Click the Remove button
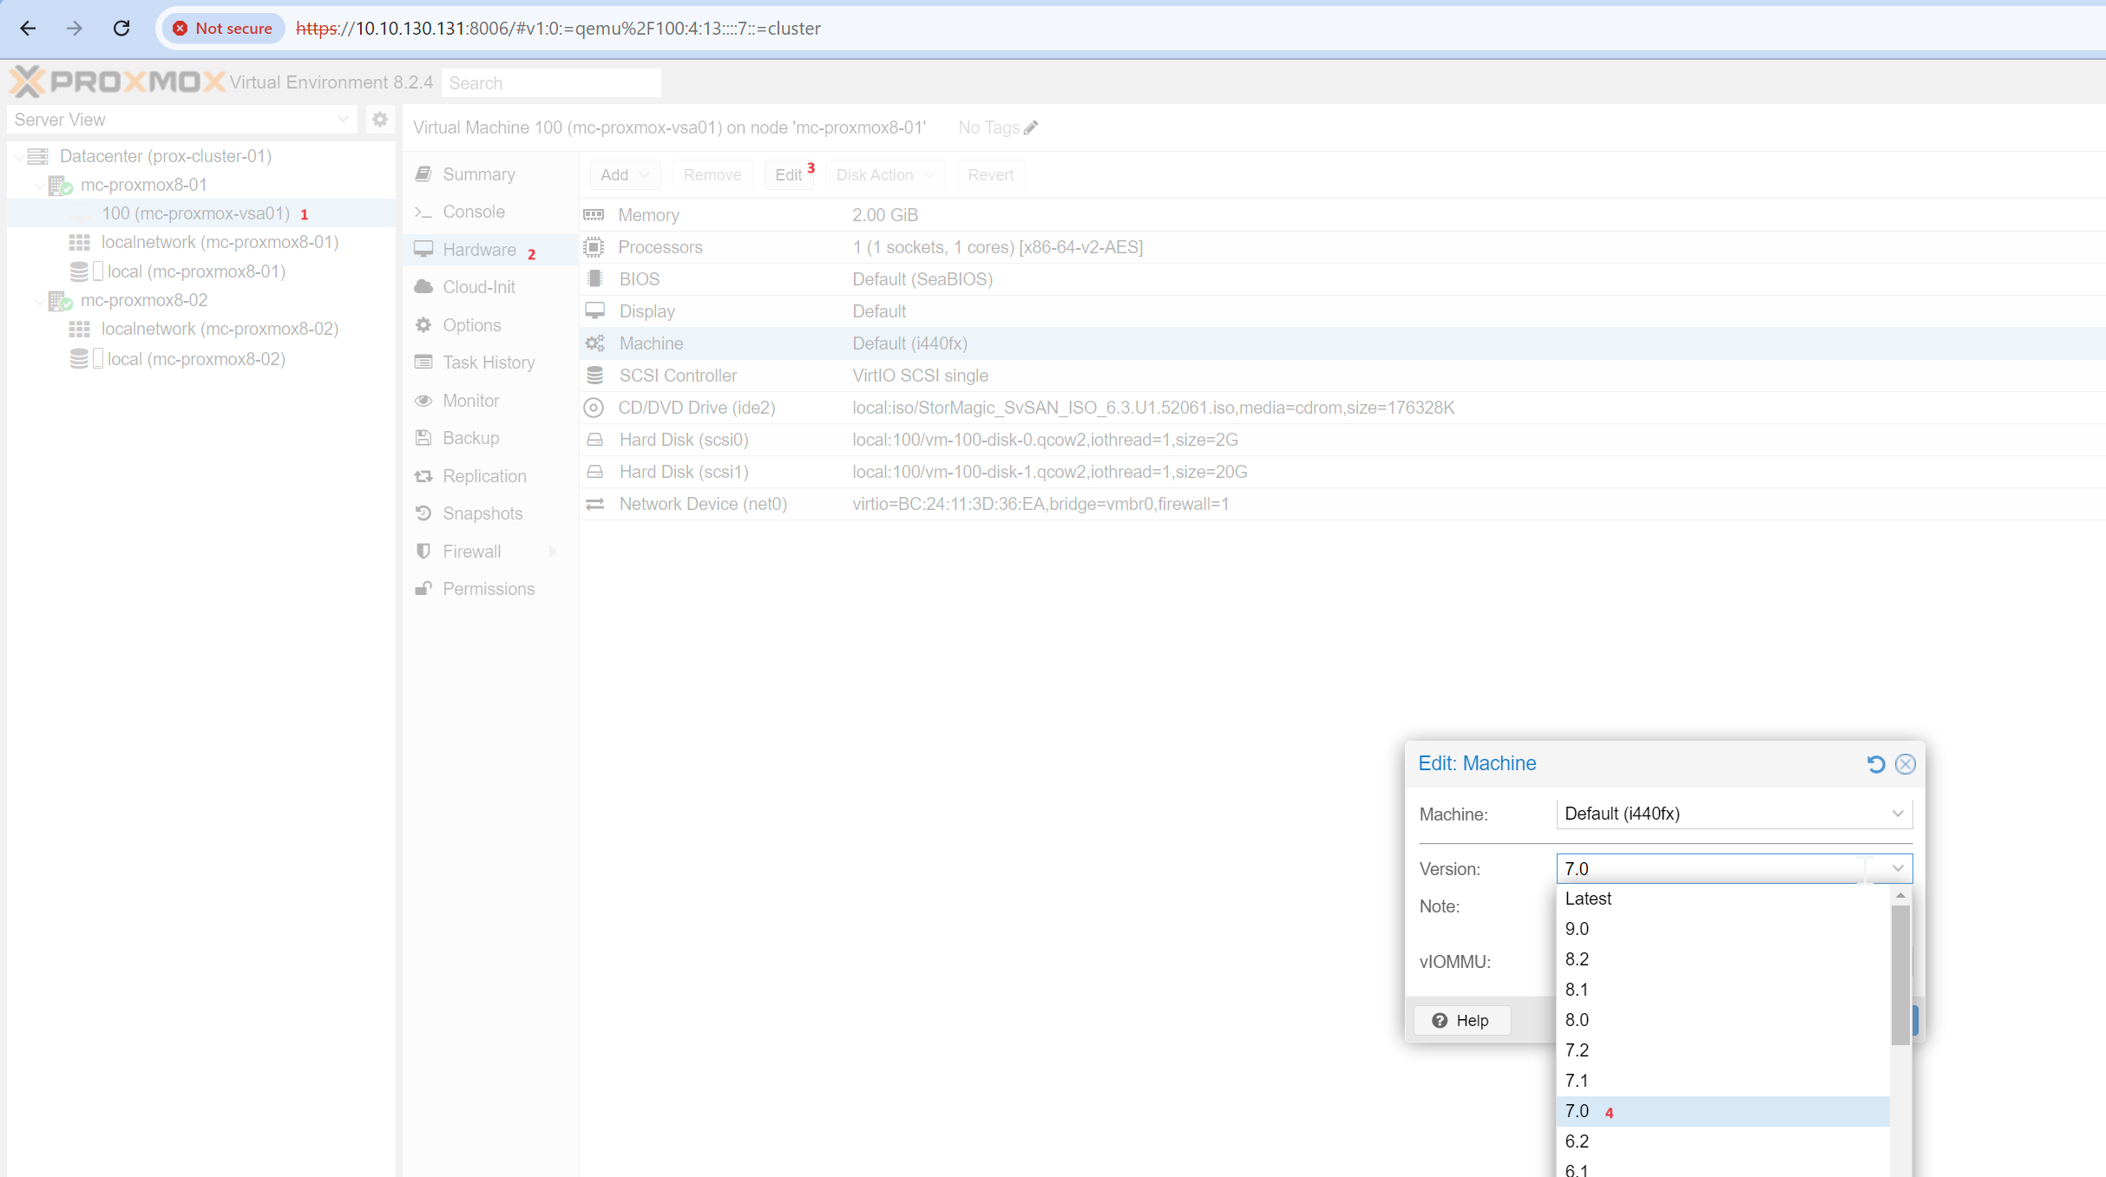The width and height of the screenshot is (2106, 1177). coord(712,175)
